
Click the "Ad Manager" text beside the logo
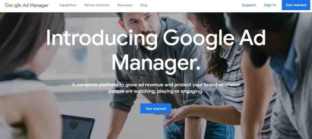(36, 5)
